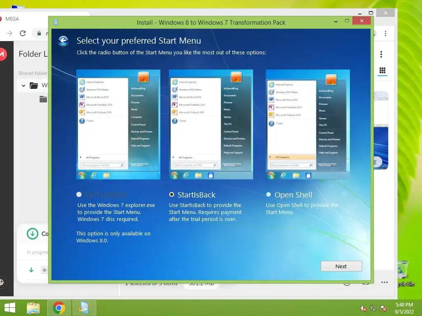Select the Ex7forW8 radio button
The height and width of the screenshot is (316, 422).
click(x=79, y=194)
